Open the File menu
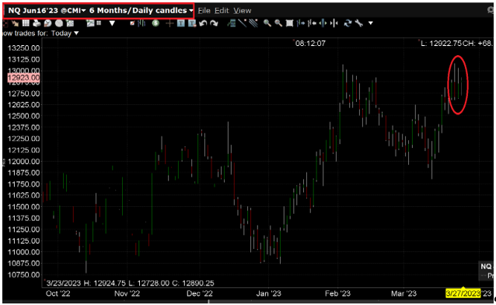The image size is (496, 305). 204,10
